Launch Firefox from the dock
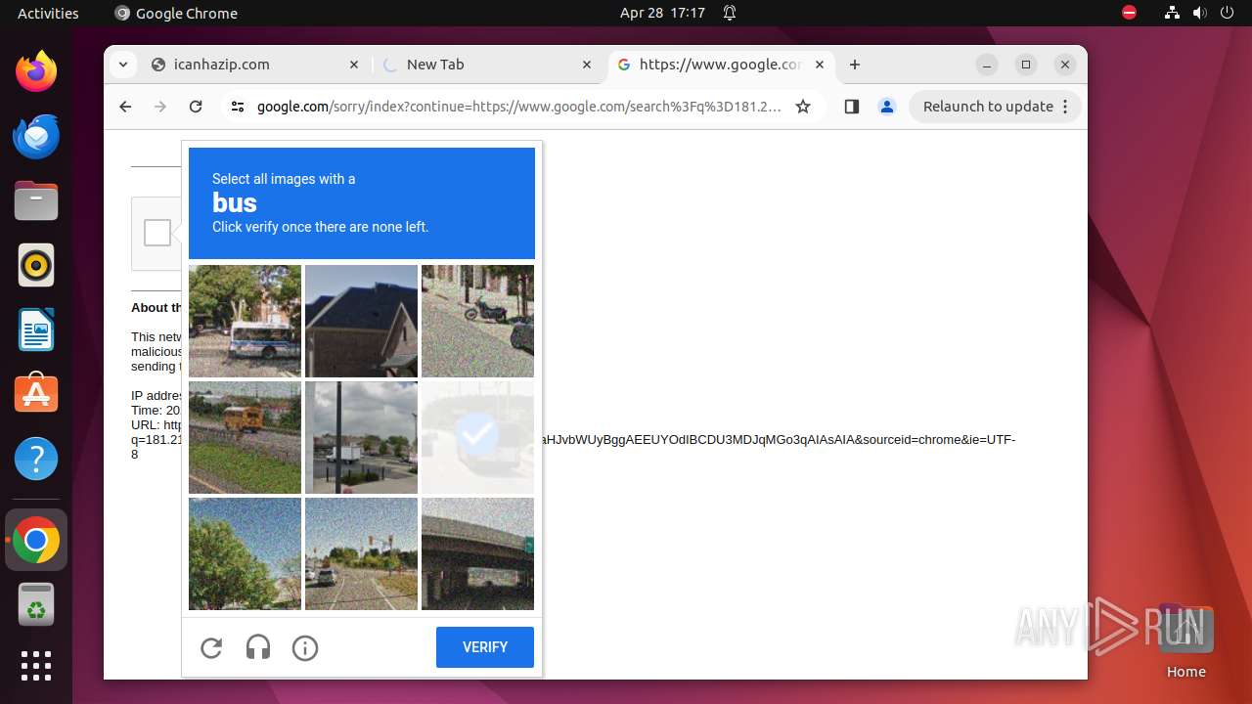Viewport: 1252px width, 704px height. (x=36, y=71)
